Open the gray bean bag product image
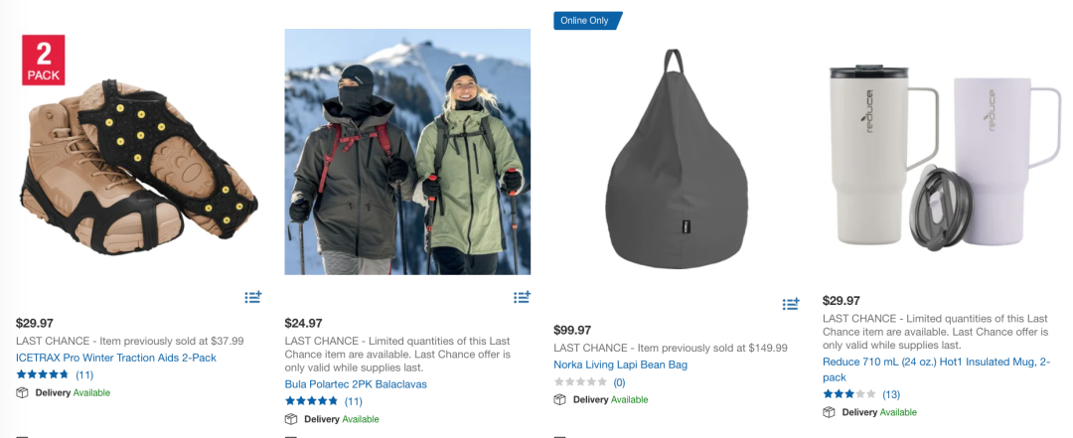This screenshot has height=438, width=1073. (677, 159)
